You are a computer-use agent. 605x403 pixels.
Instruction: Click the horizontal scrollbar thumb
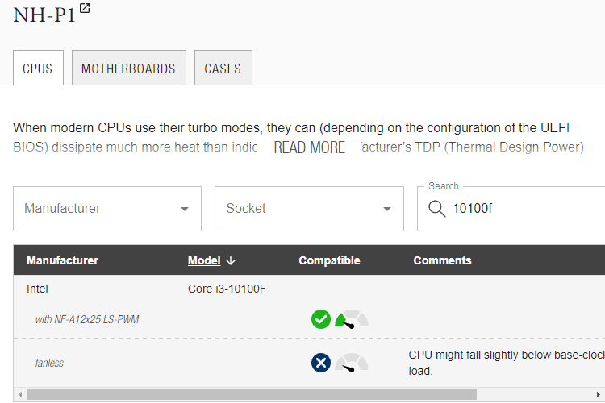[252, 394]
